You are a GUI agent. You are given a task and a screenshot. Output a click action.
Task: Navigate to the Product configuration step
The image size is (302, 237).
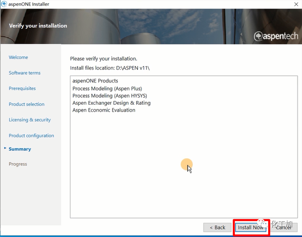point(31,136)
